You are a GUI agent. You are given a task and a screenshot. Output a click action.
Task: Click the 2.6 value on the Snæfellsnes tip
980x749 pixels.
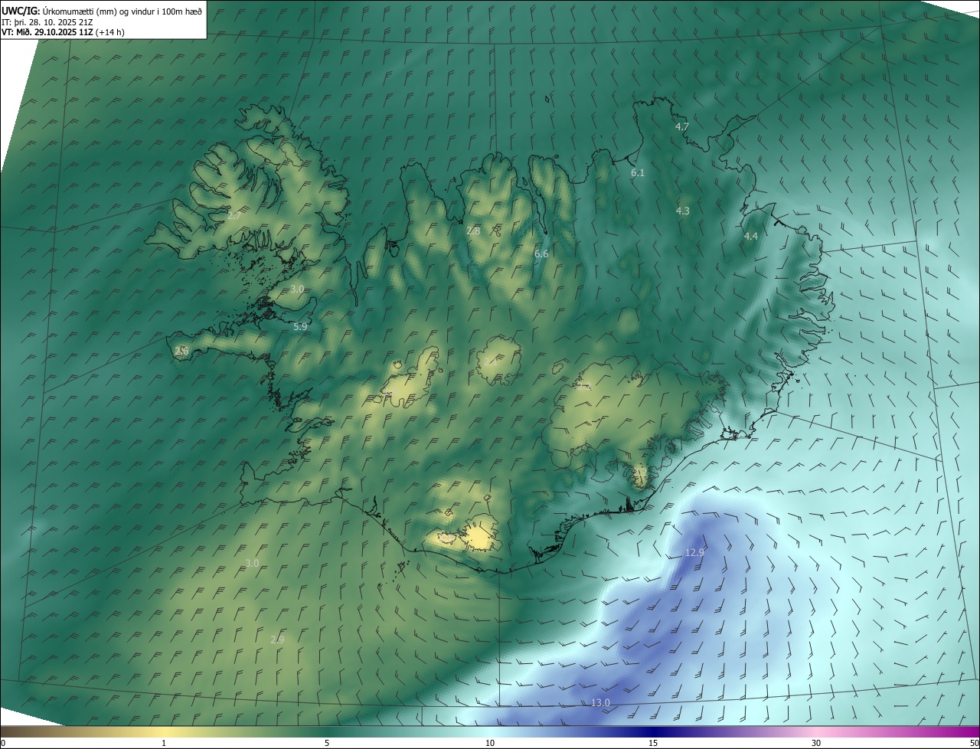tap(181, 351)
